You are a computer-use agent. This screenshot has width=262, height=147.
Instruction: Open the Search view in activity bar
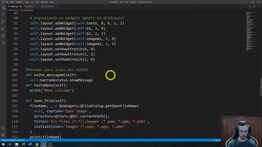(x=3, y=14)
